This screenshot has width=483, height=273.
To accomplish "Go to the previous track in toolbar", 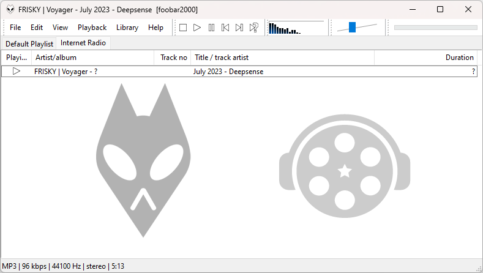I will pyautogui.click(x=225, y=28).
